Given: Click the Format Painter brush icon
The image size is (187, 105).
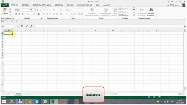Looking at the screenshot, I should (10, 15).
